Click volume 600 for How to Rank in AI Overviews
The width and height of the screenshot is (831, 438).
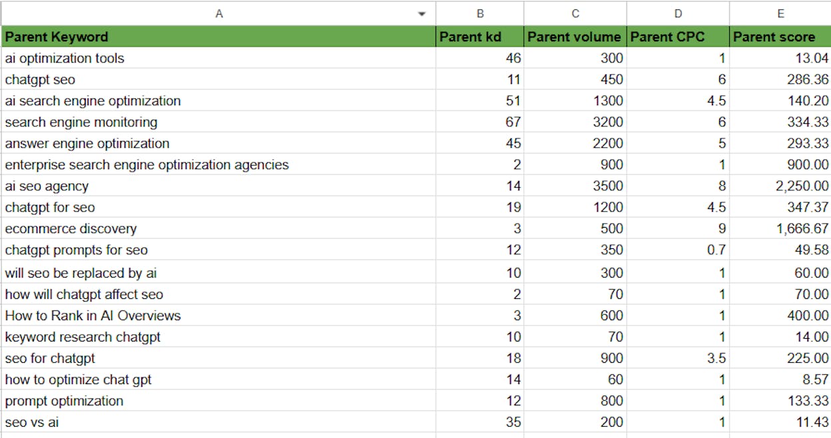tap(575, 316)
